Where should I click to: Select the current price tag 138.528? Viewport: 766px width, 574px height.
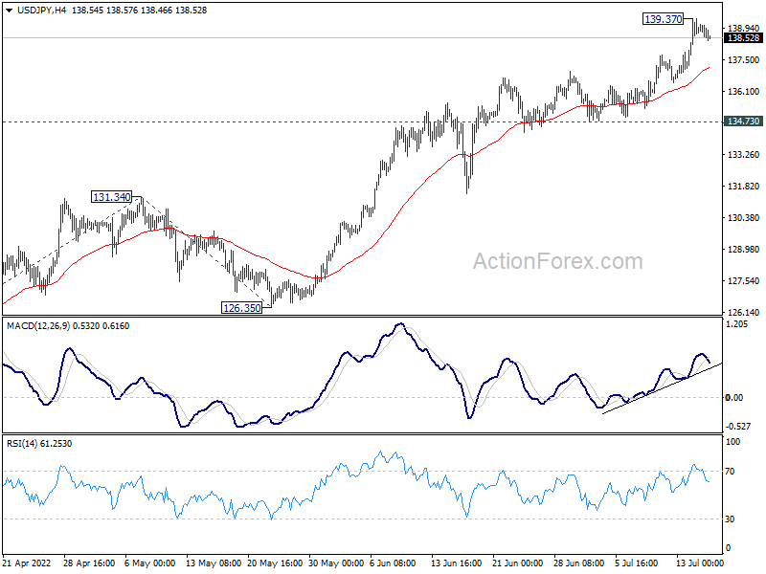744,38
